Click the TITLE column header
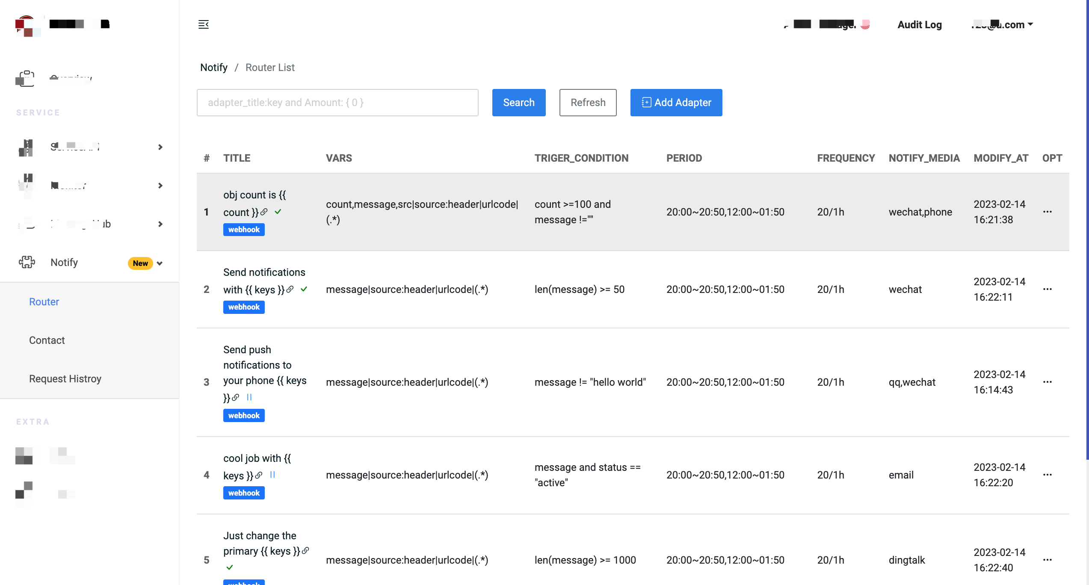Viewport: 1089px width, 585px height. [237, 158]
